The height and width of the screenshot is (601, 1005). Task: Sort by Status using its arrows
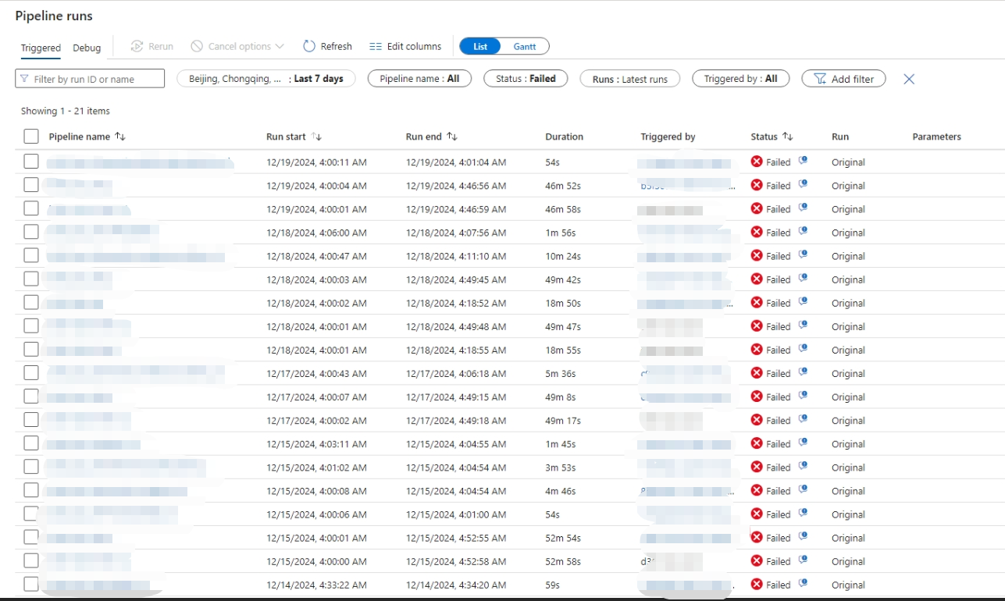tap(788, 137)
